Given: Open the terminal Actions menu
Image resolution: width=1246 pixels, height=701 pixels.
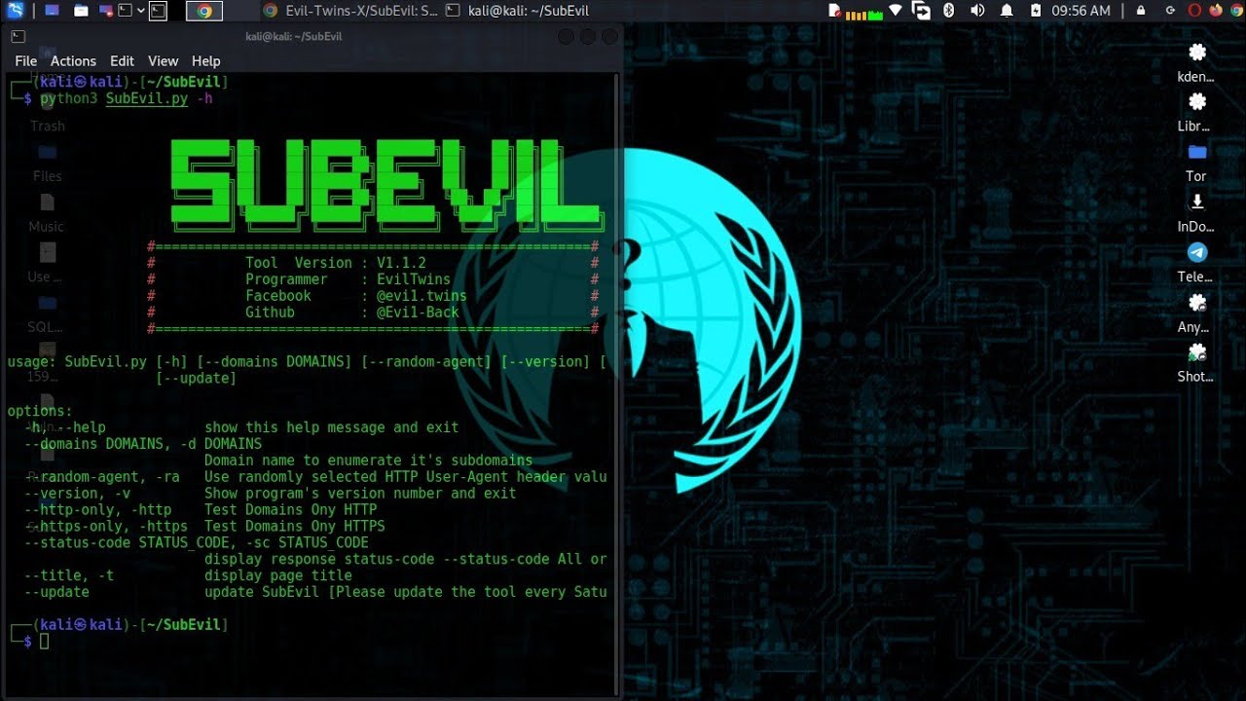Looking at the screenshot, I should point(73,60).
